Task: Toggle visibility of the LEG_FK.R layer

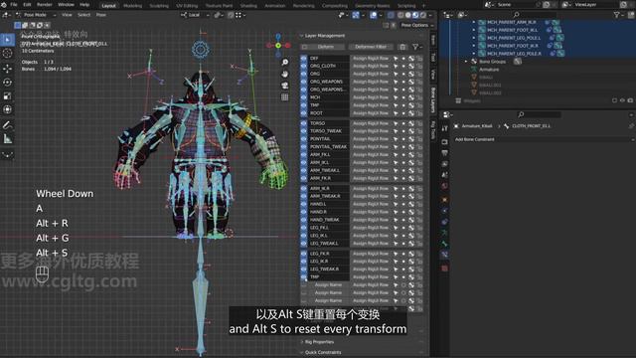Action: 304,254
